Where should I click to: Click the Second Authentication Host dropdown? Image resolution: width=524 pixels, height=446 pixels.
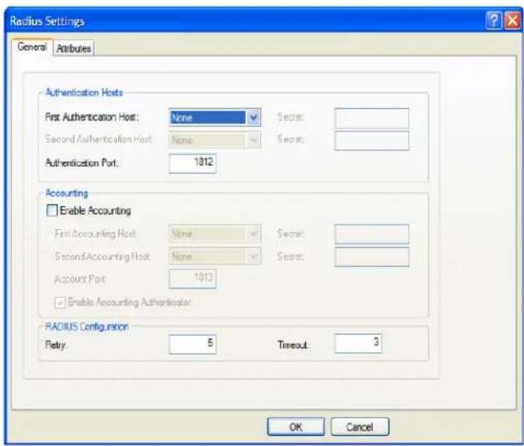pos(215,140)
